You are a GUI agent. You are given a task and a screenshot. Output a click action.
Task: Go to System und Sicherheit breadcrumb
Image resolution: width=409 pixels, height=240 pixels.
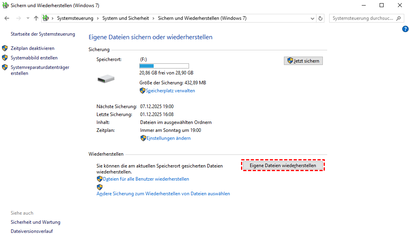click(x=125, y=19)
